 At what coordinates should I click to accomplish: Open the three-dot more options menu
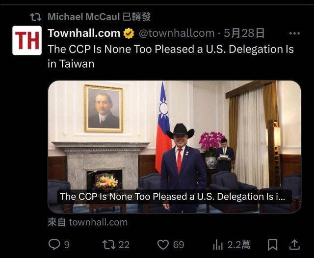[294, 33]
